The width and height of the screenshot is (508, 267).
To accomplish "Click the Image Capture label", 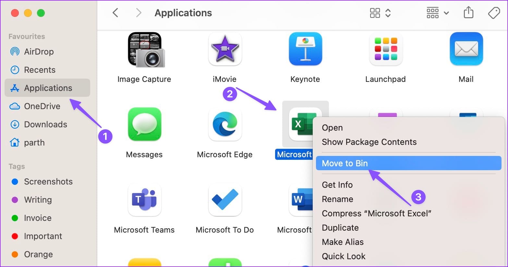I will [x=144, y=79].
